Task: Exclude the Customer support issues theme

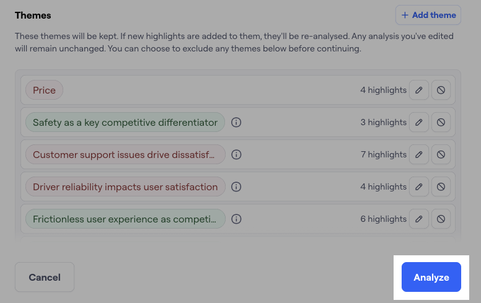Action: pyautogui.click(x=441, y=155)
